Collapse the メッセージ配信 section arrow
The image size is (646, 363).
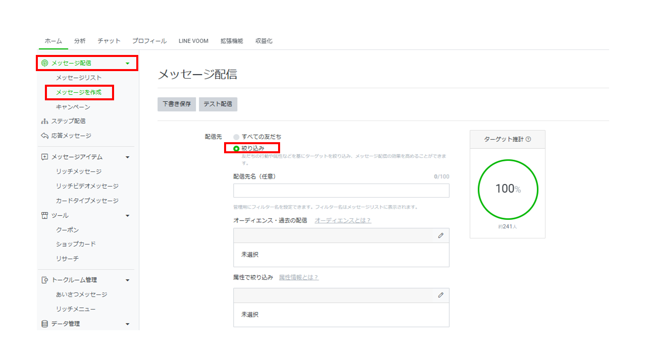127,64
